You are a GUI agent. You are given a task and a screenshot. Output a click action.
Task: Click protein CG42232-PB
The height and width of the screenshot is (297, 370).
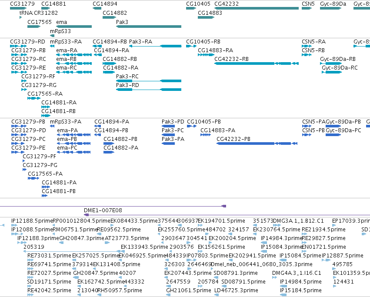[x=257, y=143]
